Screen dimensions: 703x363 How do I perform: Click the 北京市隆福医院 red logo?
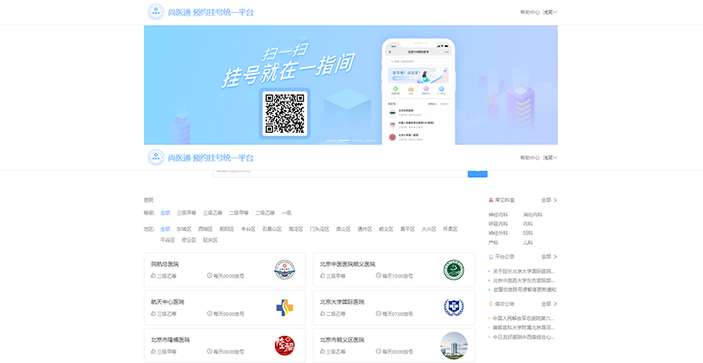[x=284, y=346]
